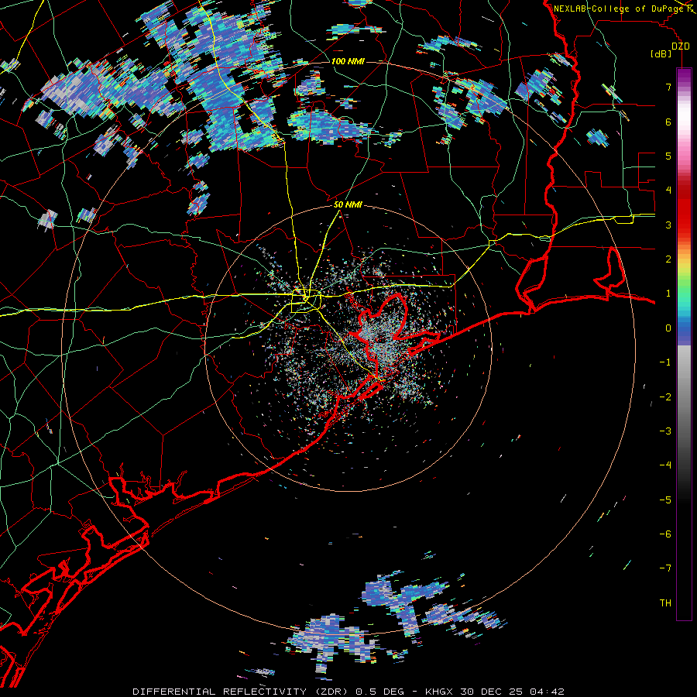Screen dimensions: 697x697
Task: Click the "04:42" timestamp text
Action: [547, 692]
